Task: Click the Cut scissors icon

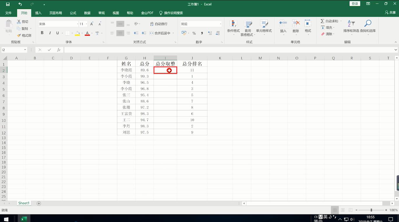Action: point(19,22)
